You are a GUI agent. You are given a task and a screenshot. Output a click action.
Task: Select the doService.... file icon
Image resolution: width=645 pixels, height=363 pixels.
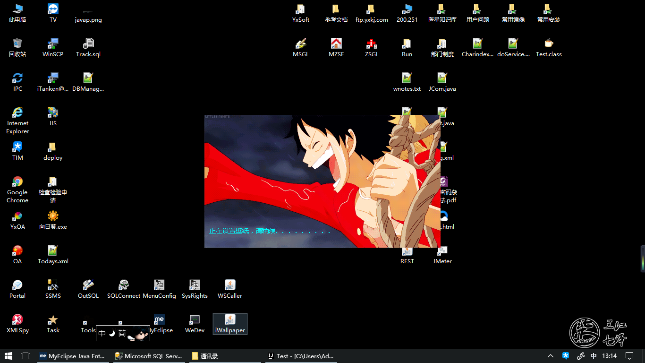pos(513,48)
